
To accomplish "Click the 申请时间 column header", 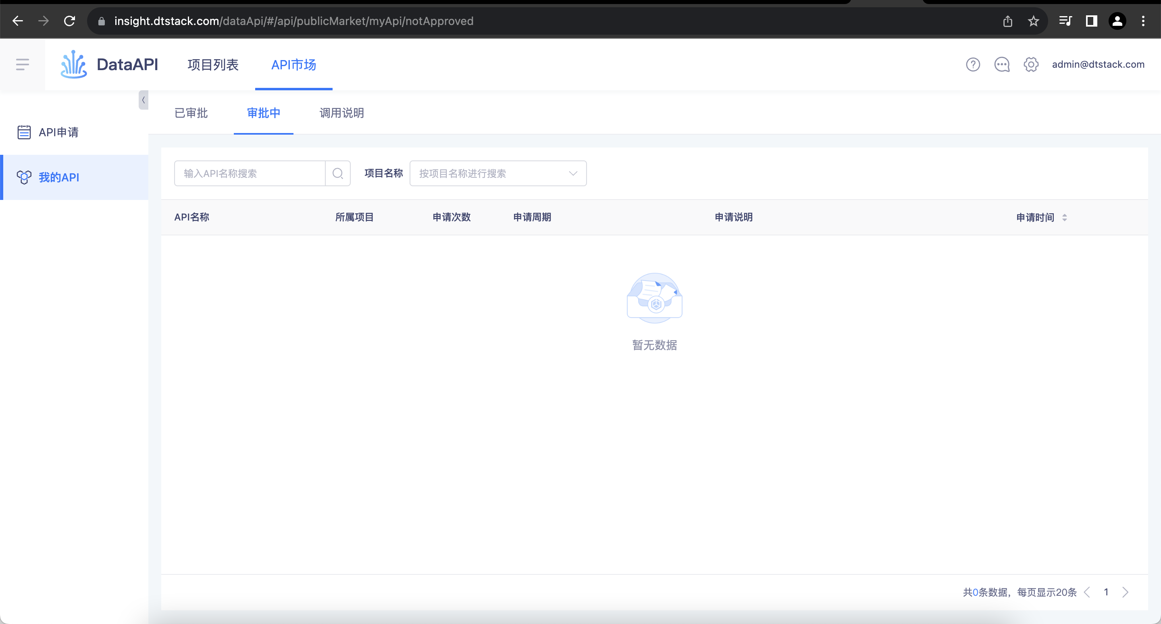I will pos(1035,218).
